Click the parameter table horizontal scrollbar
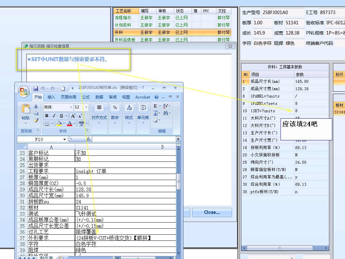The height and width of the screenshot is (259, 345). pos(280,248)
